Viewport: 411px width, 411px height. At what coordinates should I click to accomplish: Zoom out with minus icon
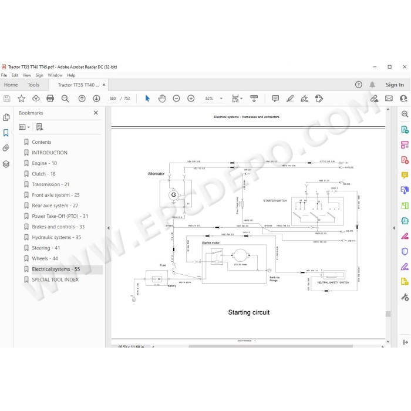tap(176, 99)
